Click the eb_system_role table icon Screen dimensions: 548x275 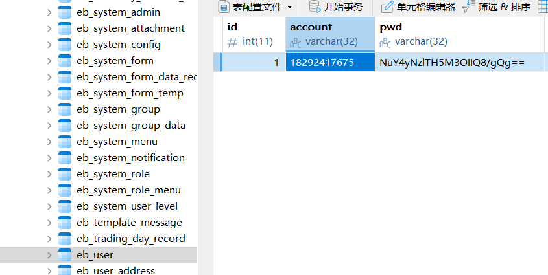pyautogui.click(x=65, y=174)
